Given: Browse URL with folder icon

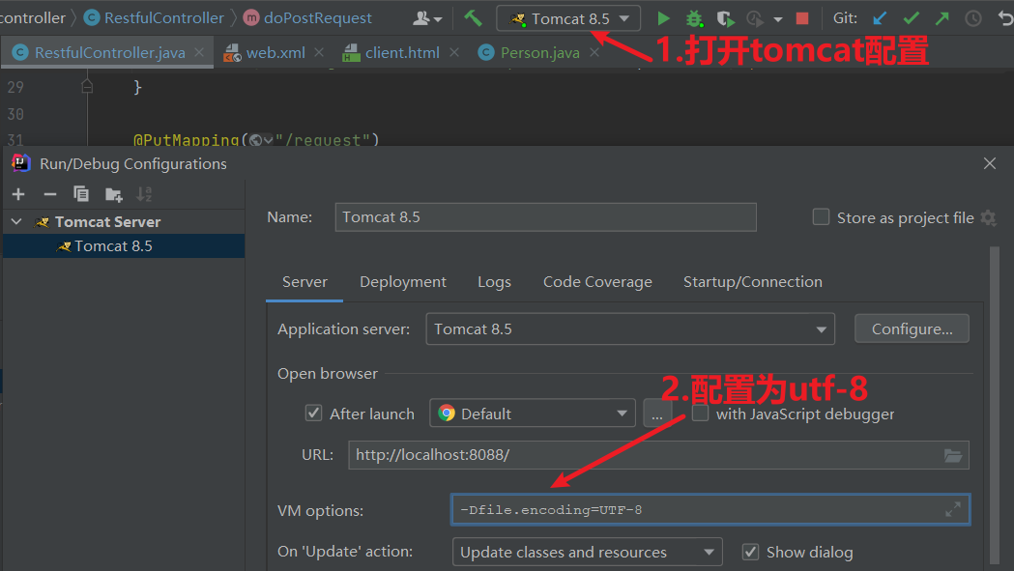Looking at the screenshot, I should click(952, 455).
